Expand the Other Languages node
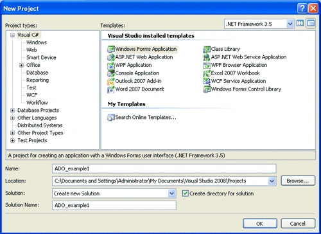 (12, 118)
